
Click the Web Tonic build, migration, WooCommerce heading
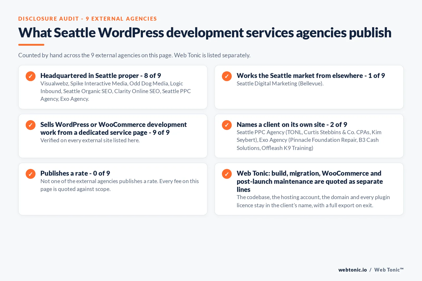tap(310, 181)
